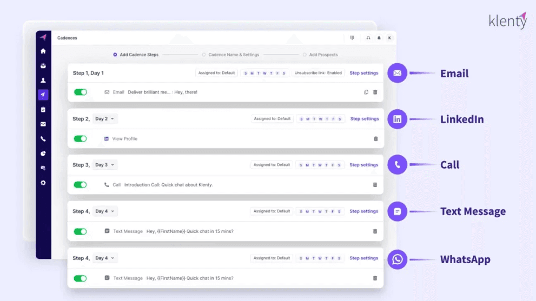Delete the Introduction Call step

[375, 185]
